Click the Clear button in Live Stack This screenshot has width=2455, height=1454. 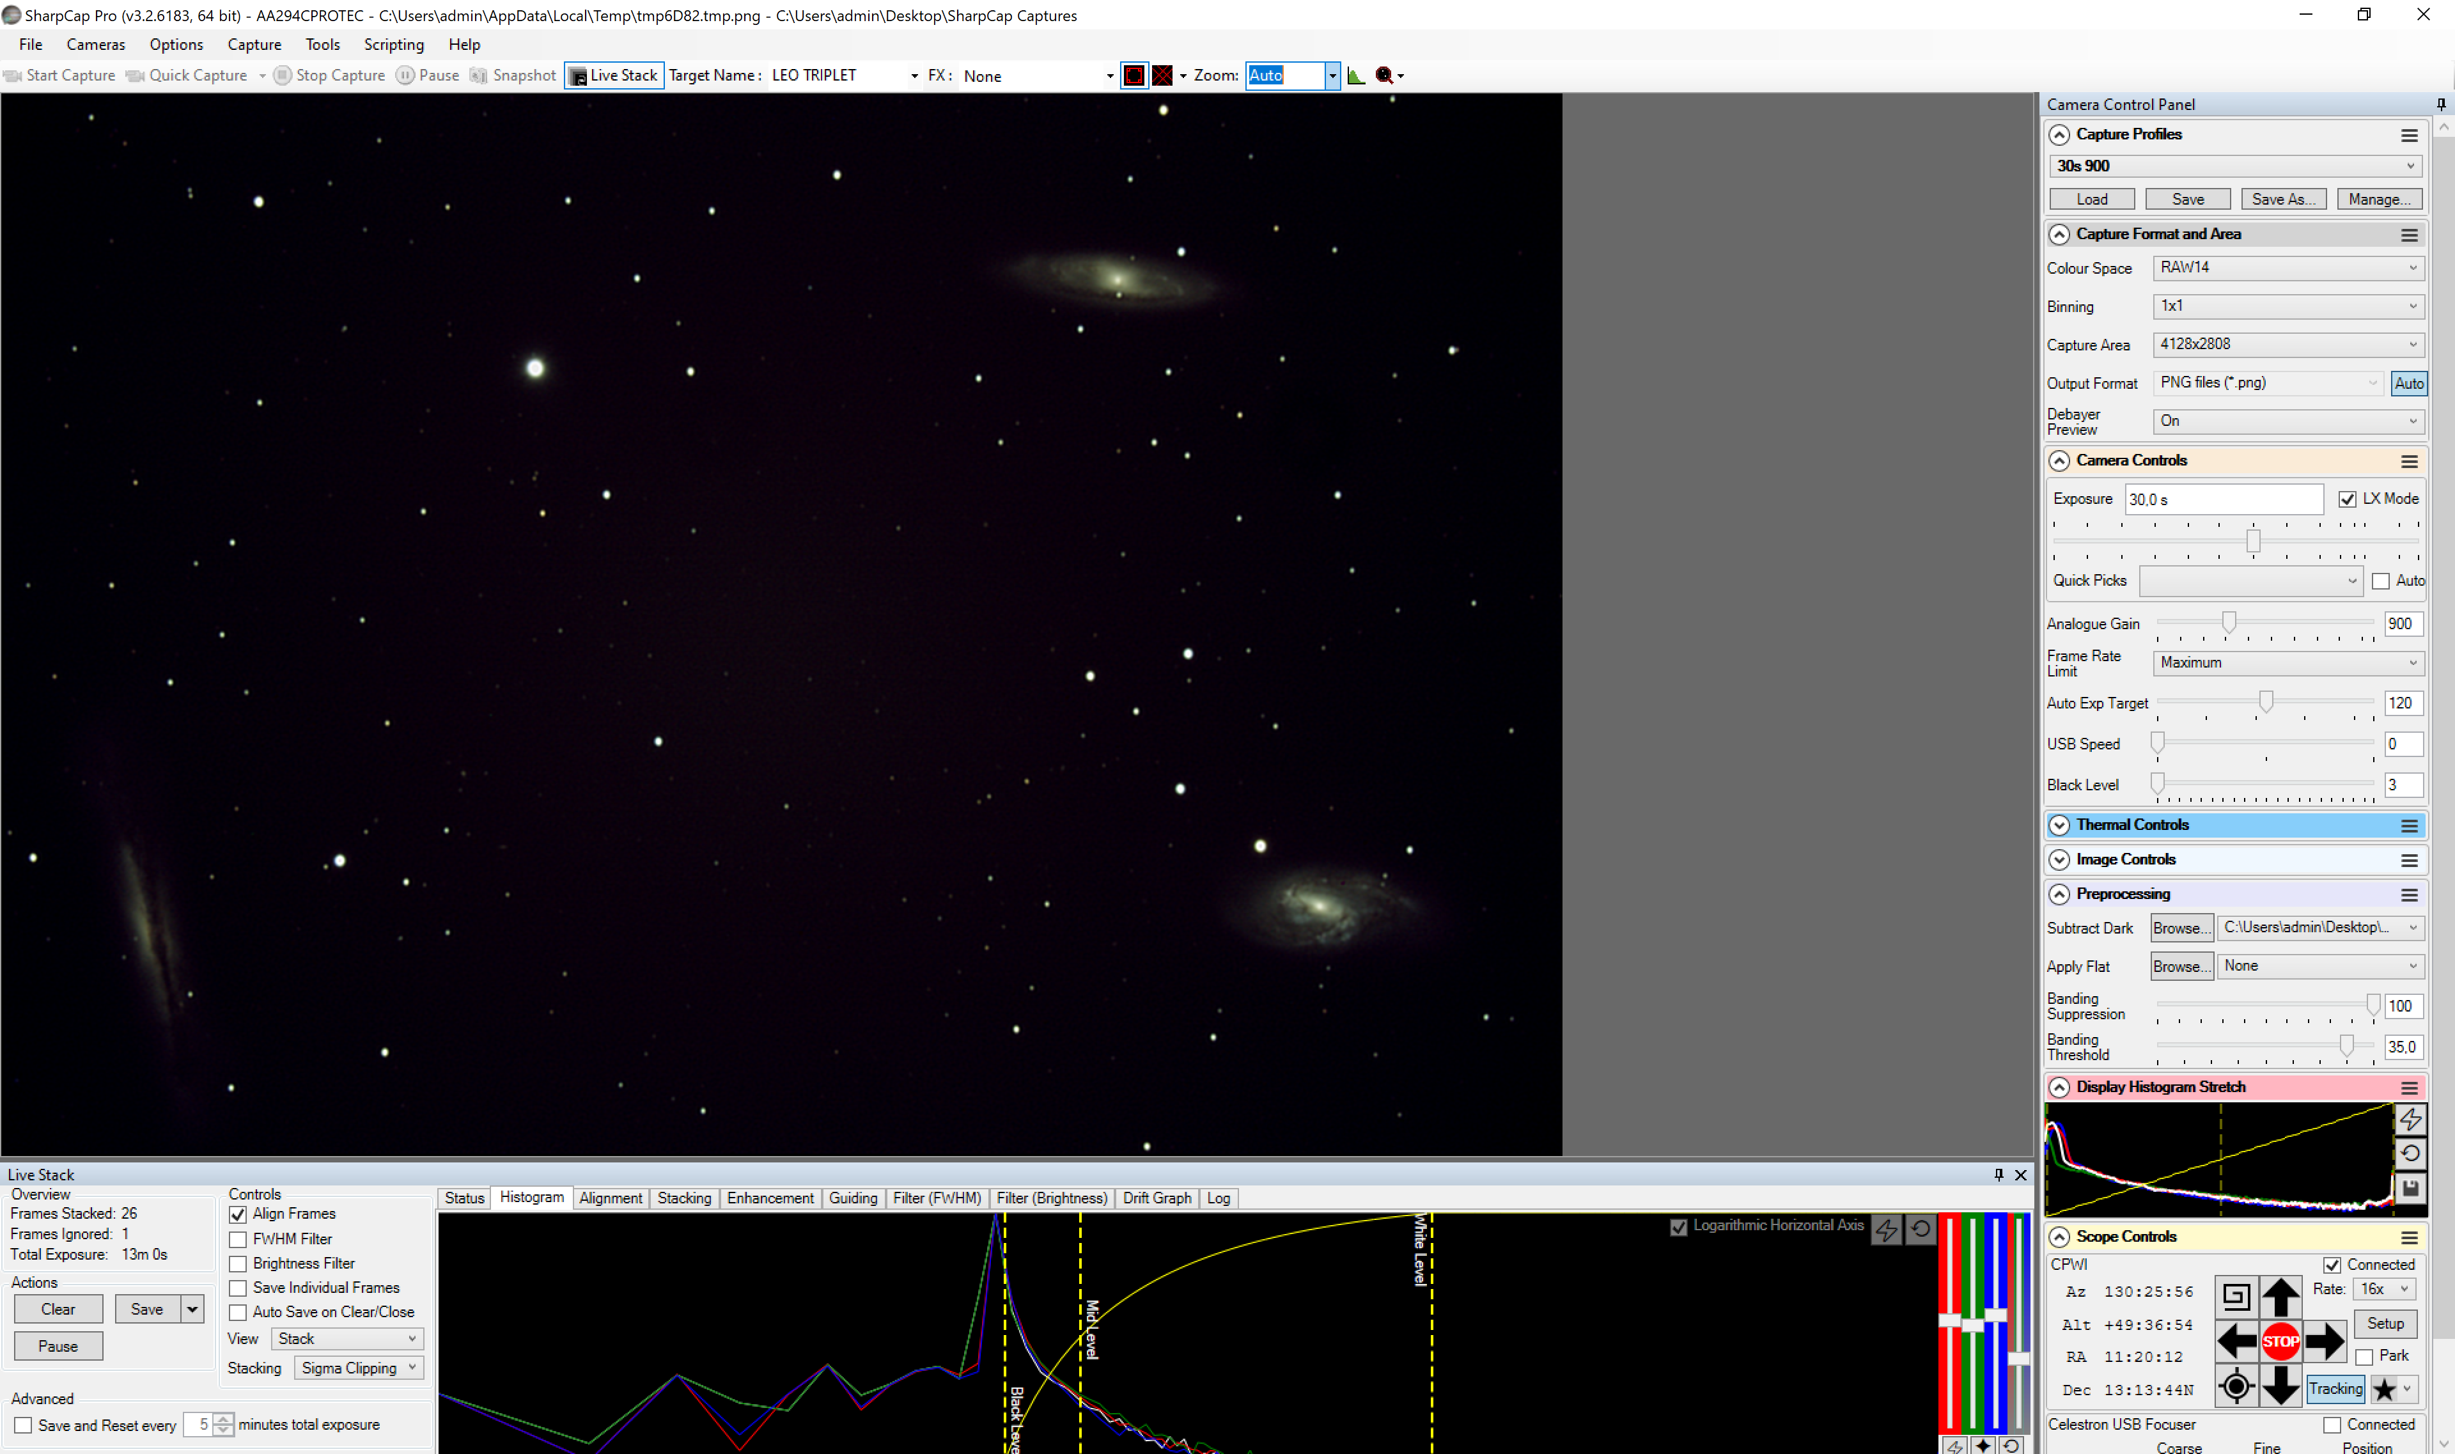(x=58, y=1309)
